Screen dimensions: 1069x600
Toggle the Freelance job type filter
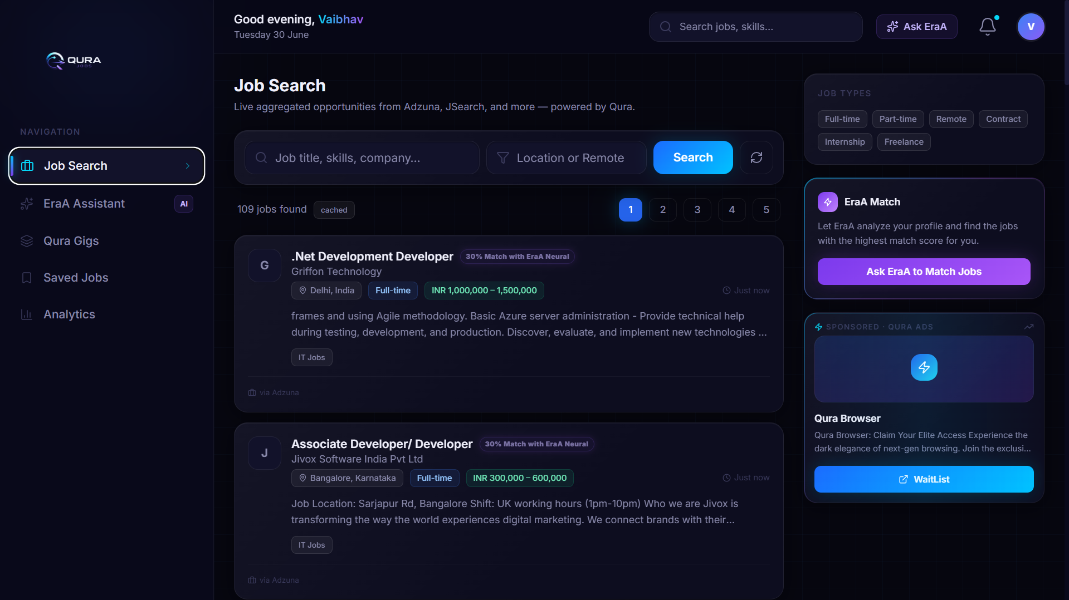[904, 142]
